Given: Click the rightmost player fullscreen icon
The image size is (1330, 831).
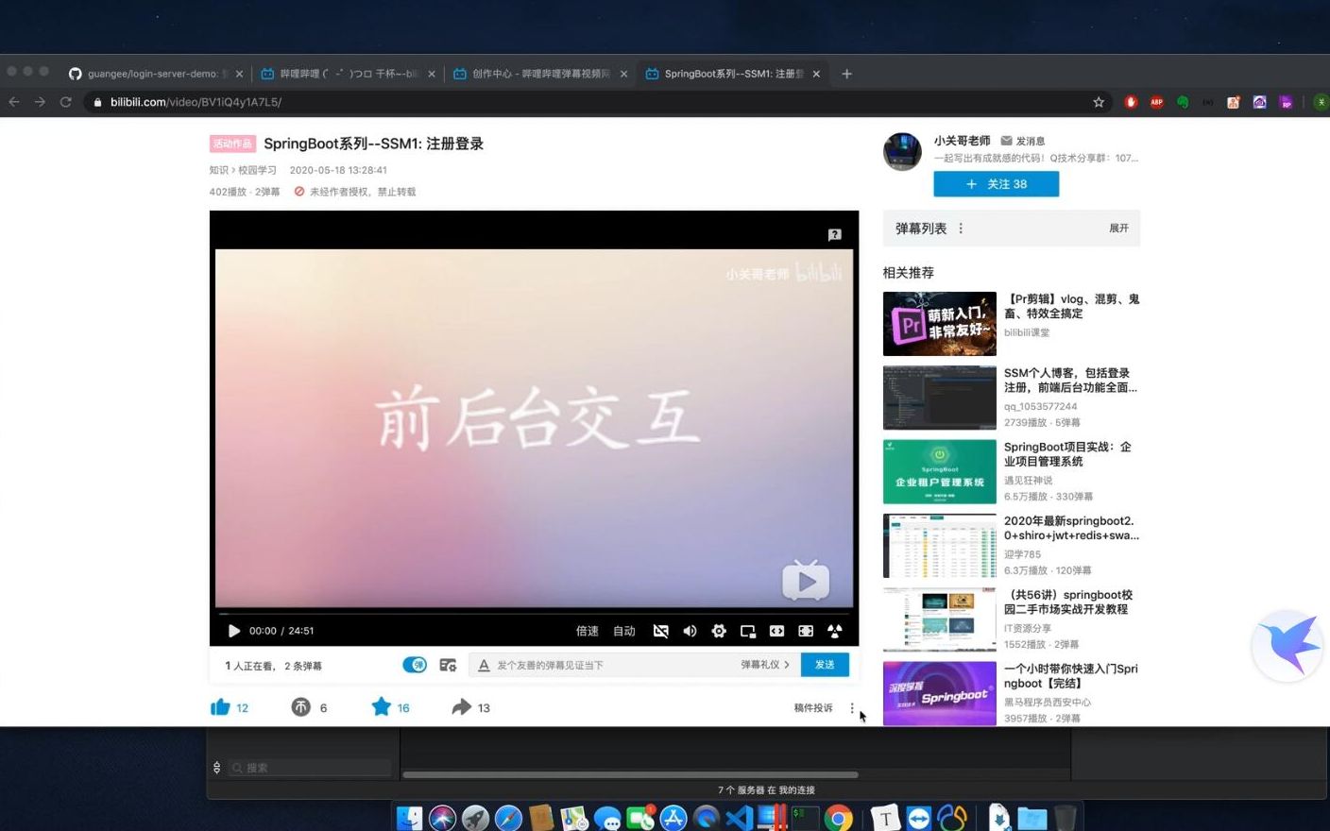Looking at the screenshot, I should 835,631.
